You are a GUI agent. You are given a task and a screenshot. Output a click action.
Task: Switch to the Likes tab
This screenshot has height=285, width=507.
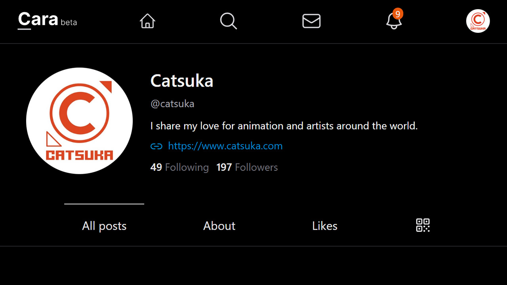[325, 226]
